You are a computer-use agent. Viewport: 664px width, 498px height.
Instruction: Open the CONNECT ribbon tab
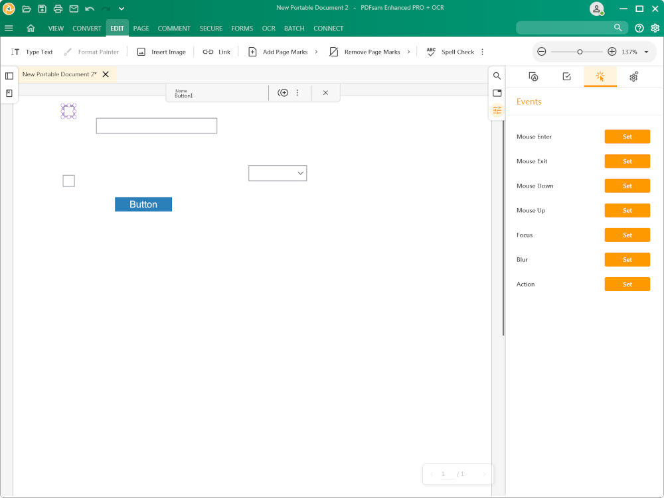(x=328, y=29)
